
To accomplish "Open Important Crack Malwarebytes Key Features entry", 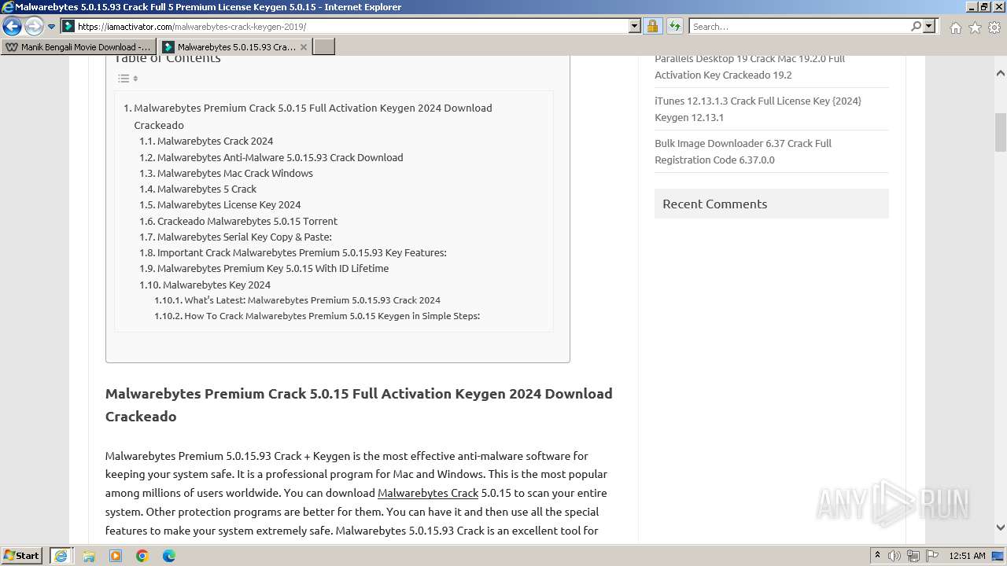I will point(301,252).
